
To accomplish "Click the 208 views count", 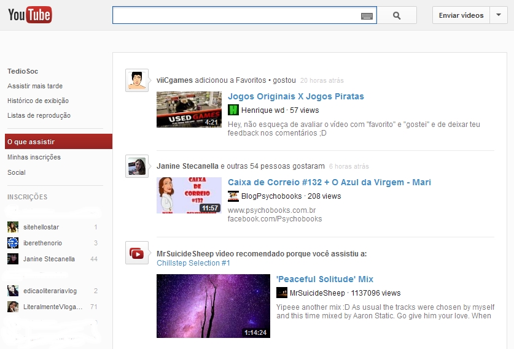I will click(x=324, y=196).
